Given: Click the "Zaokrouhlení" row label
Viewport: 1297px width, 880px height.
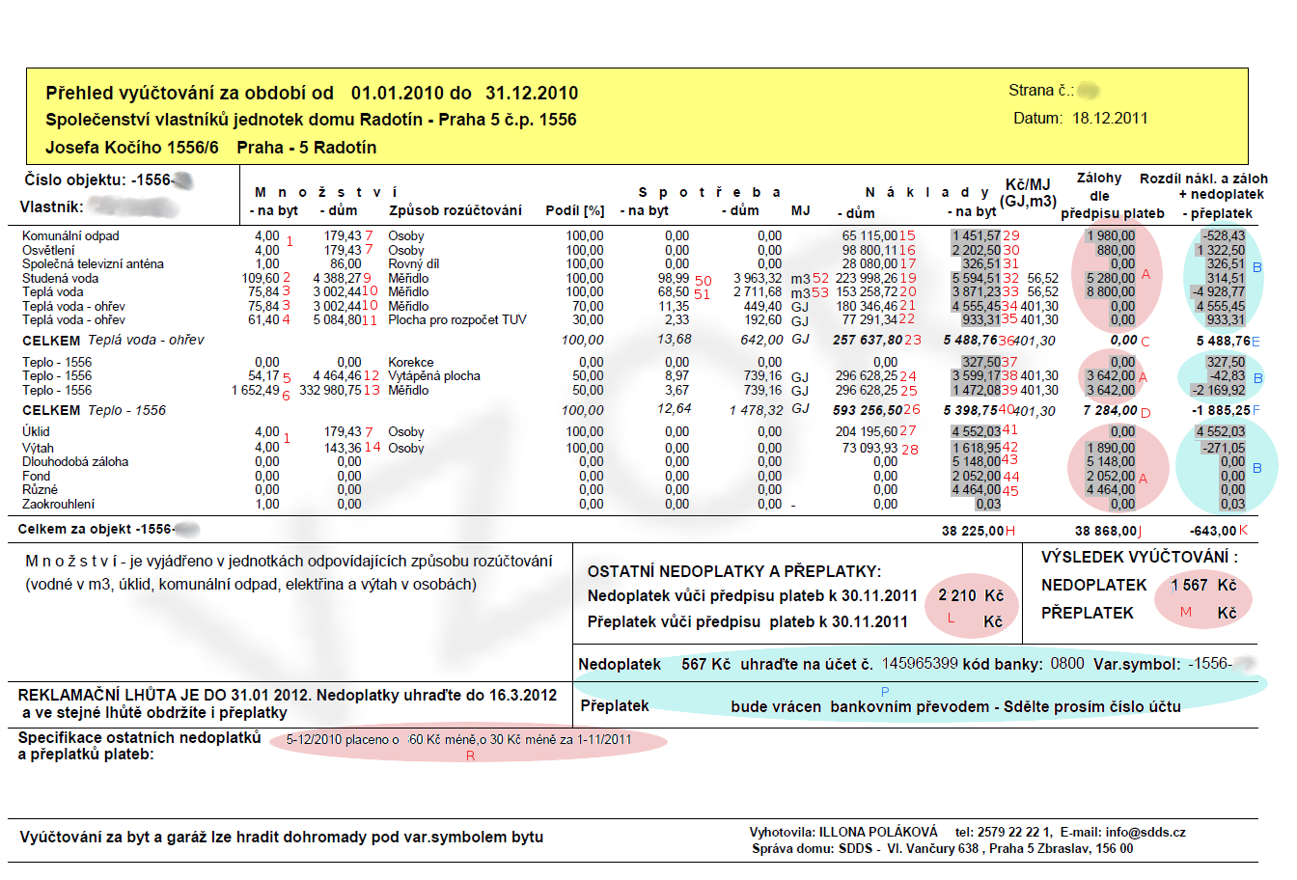Looking at the screenshot, I should pyautogui.click(x=58, y=505).
